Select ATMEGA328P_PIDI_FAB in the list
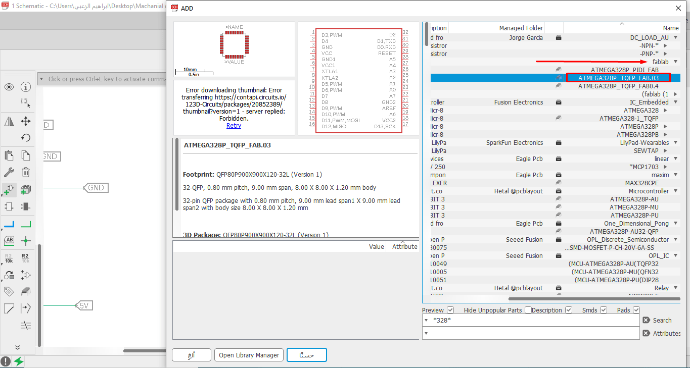The height and width of the screenshot is (368, 690). [x=624, y=70]
